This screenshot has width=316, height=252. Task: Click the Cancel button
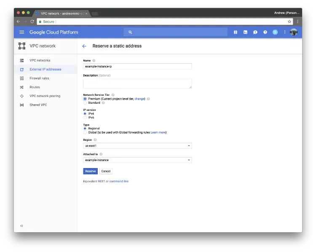point(106,171)
